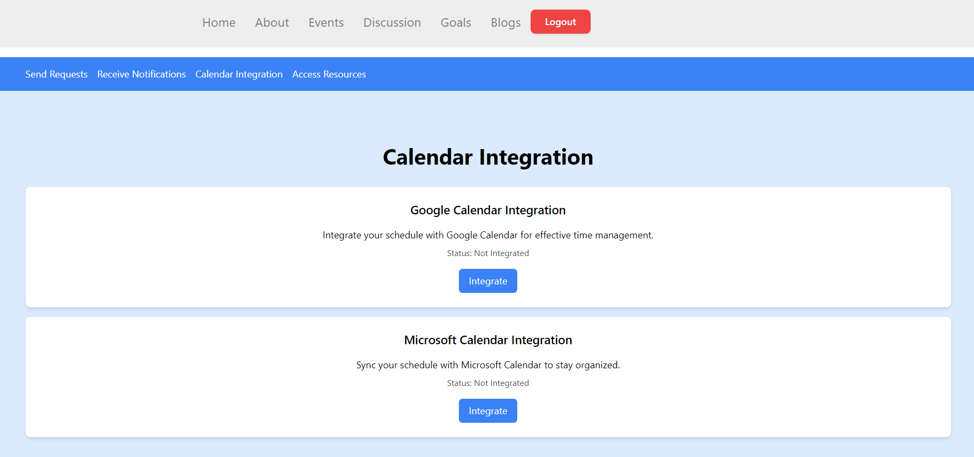This screenshot has width=974, height=457.
Task: Open Receive Notifications tab
Action: (x=141, y=74)
